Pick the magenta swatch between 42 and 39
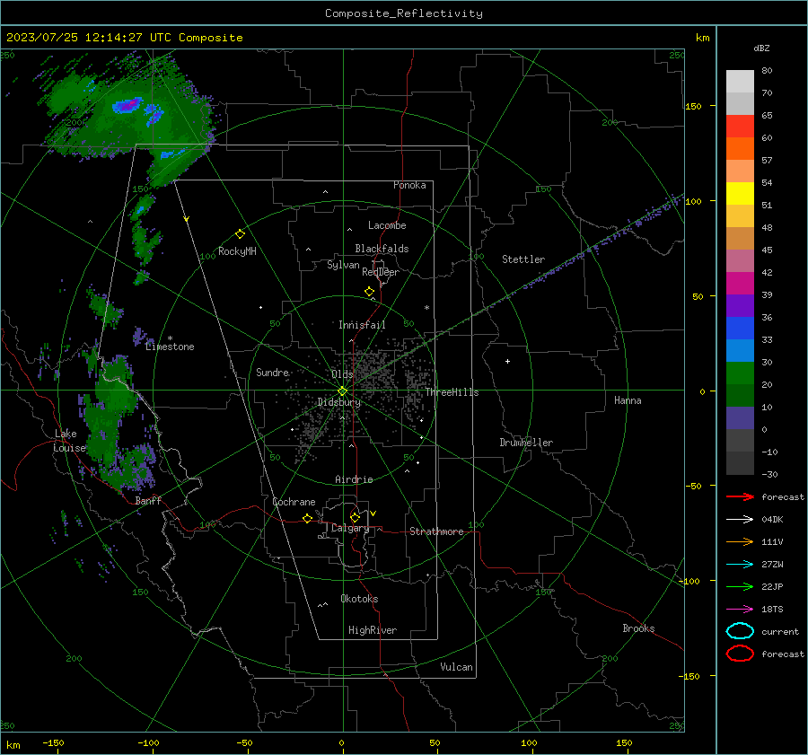 (740, 284)
